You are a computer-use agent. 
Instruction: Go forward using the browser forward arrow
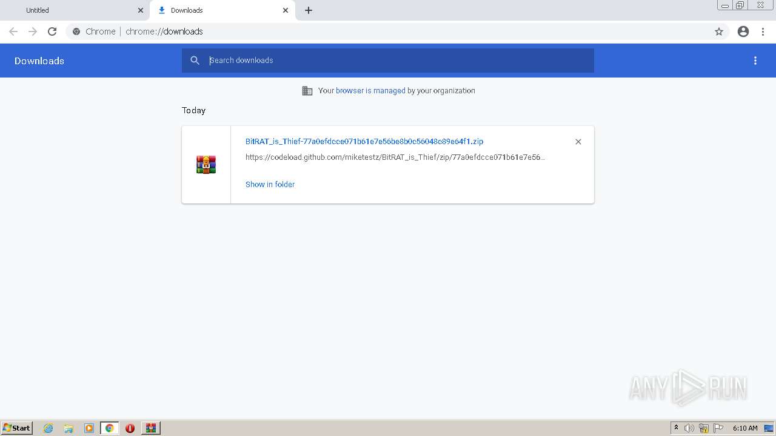tap(33, 31)
